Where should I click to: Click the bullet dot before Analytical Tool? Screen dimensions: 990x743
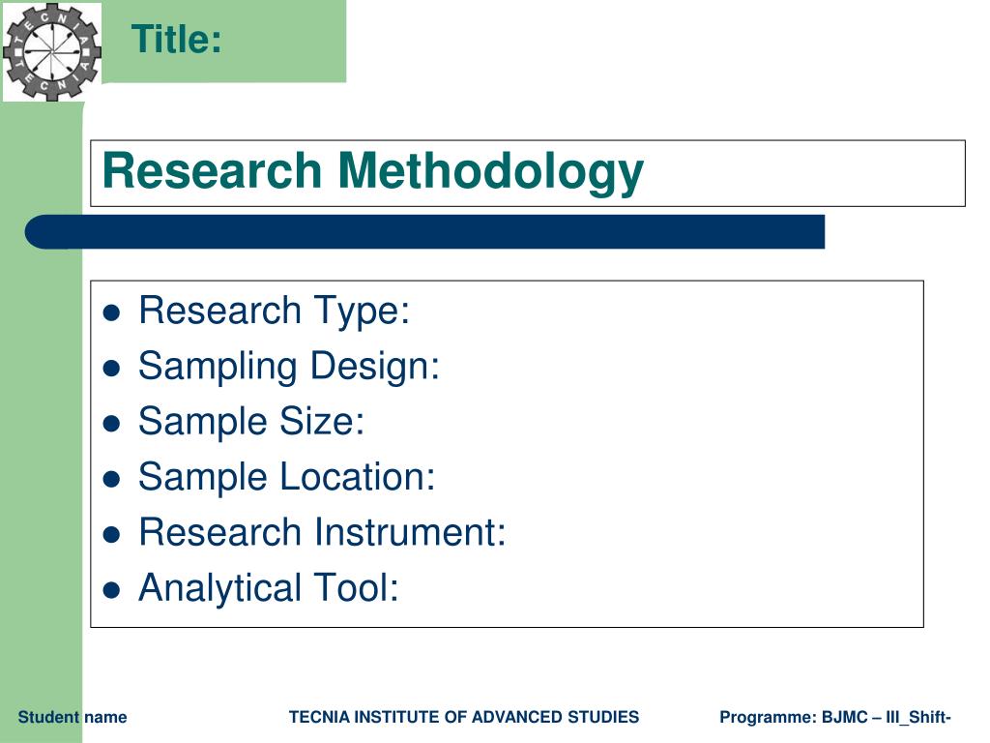coord(111,590)
